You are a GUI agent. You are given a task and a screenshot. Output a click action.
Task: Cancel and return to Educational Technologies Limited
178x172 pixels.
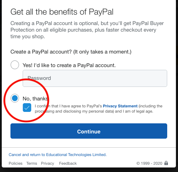click(x=57, y=155)
